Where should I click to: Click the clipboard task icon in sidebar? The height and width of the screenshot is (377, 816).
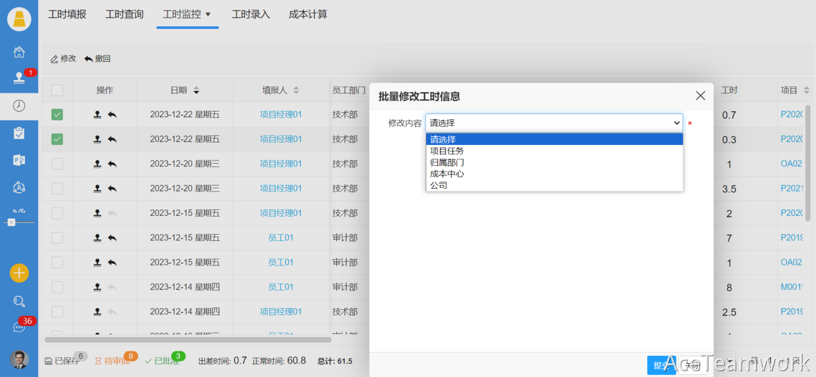pyautogui.click(x=19, y=133)
